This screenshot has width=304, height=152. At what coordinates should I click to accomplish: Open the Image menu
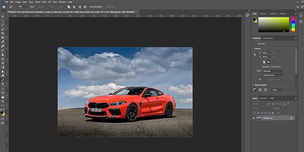18,2
